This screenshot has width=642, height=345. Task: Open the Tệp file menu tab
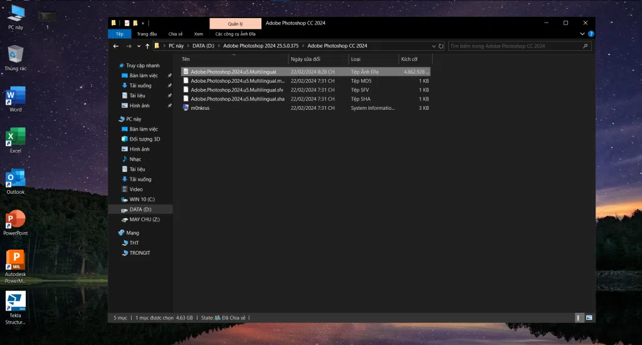coord(120,34)
